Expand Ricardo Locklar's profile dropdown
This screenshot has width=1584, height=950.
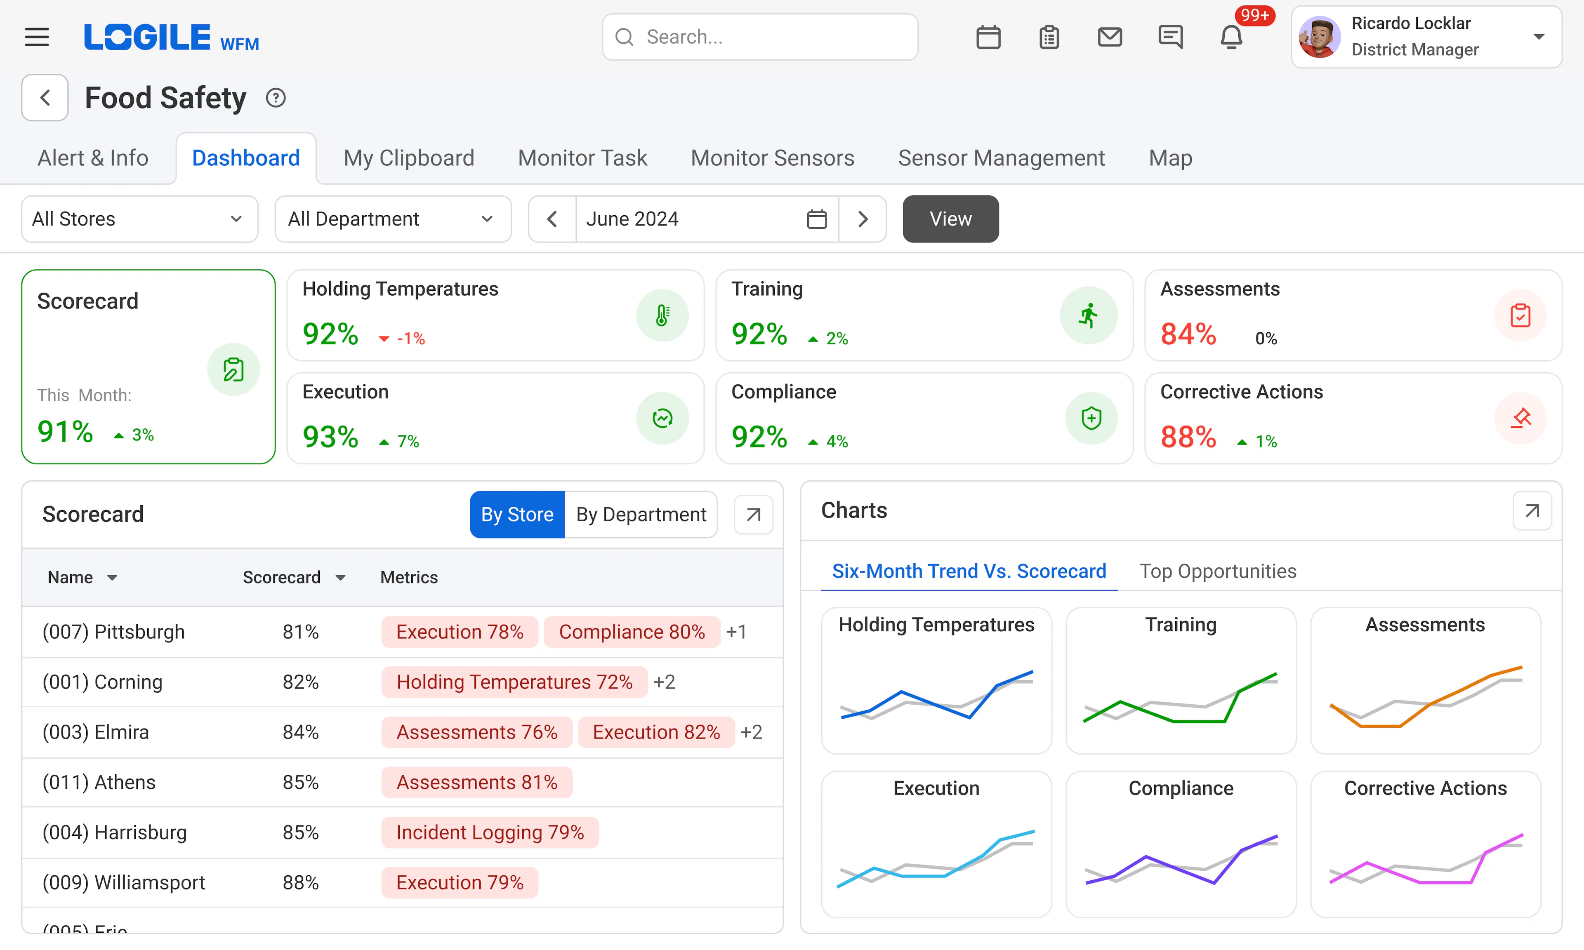pyautogui.click(x=1539, y=36)
